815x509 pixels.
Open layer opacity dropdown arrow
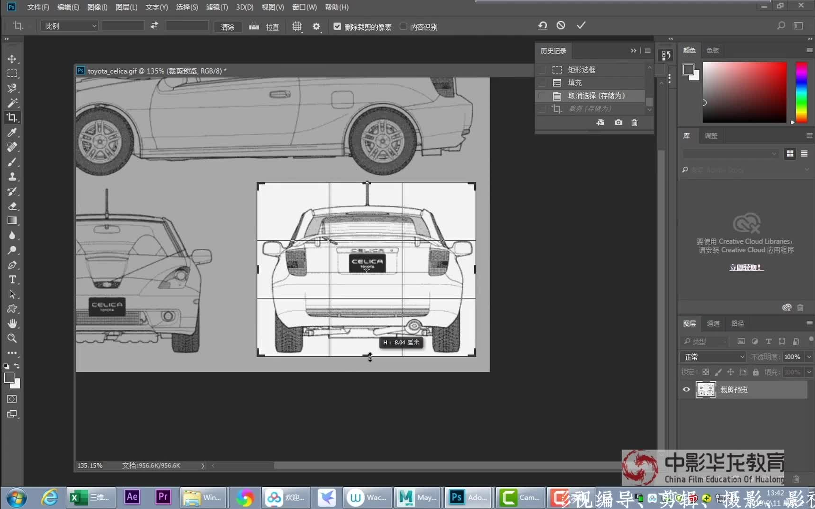809,357
